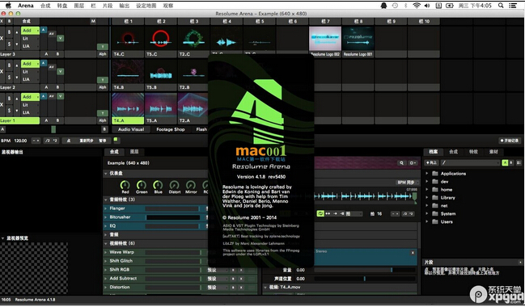Click column 7 header
525x307 pixels.
point(325,21)
